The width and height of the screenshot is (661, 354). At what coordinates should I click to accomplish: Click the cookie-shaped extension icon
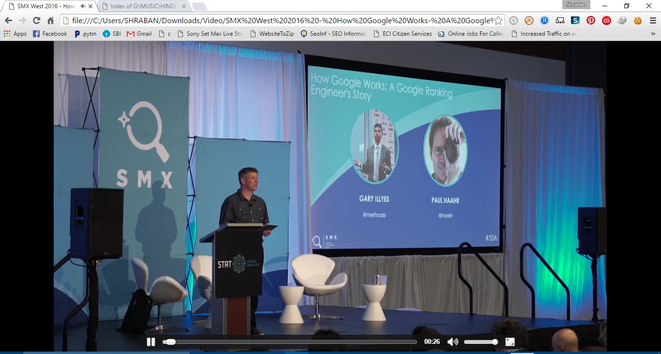tap(637, 21)
